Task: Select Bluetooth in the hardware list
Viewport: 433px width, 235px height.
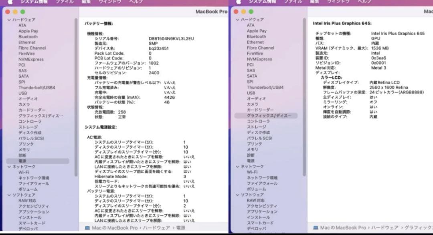Action: [27, 36]
